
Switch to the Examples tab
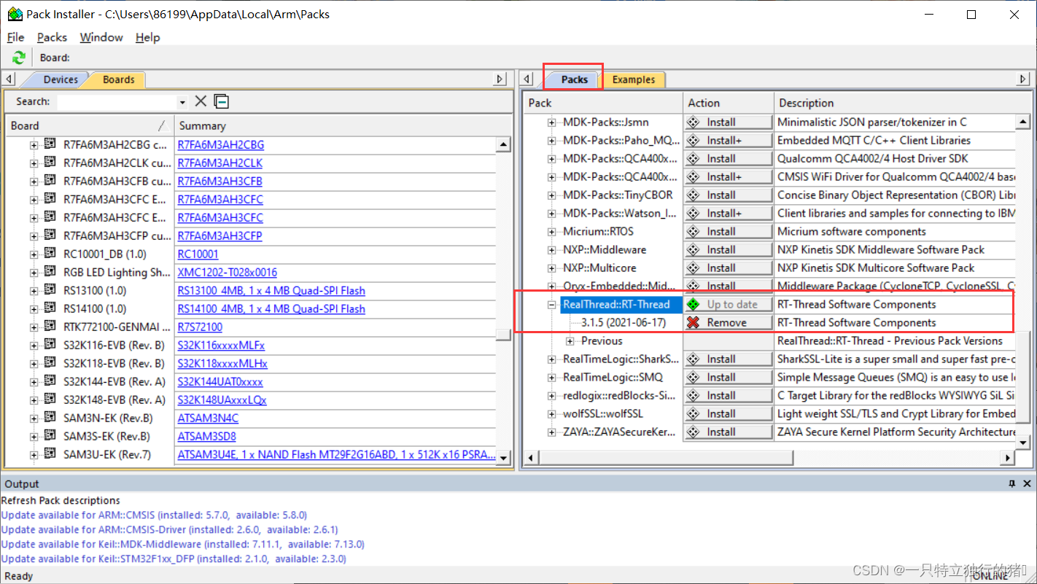(633, 79)
